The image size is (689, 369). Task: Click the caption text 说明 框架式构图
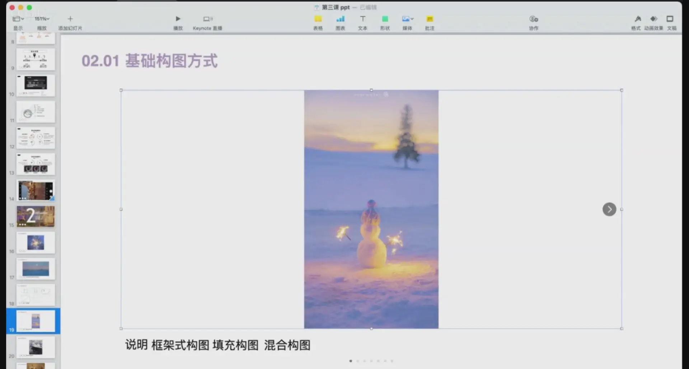(167, 345)
